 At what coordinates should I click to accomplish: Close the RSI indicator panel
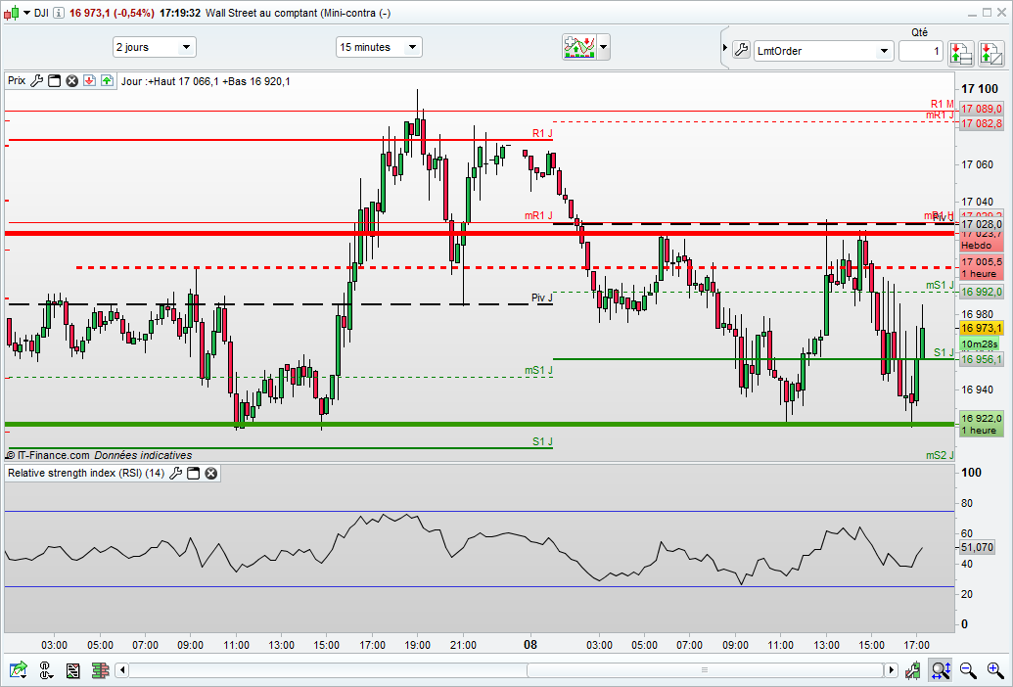pos(210,474)
